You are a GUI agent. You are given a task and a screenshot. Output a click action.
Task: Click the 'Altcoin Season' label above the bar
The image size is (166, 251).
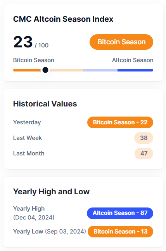133,60
